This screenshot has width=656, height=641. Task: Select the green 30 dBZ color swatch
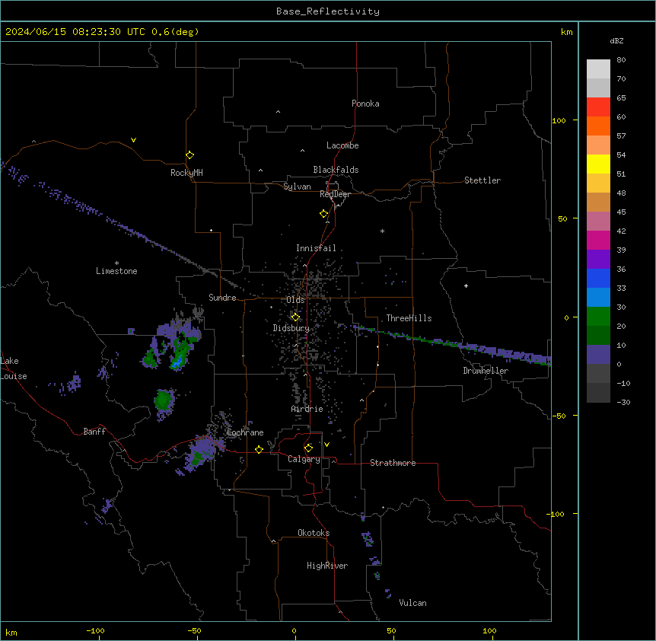(x=598, y=317)
